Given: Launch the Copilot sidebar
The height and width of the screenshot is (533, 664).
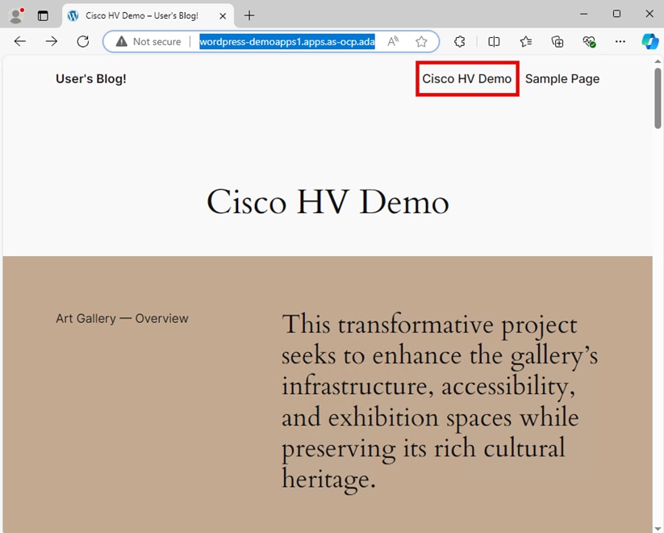Looking at the screenshot, I should pyautogui.click(x=649, y=41).
